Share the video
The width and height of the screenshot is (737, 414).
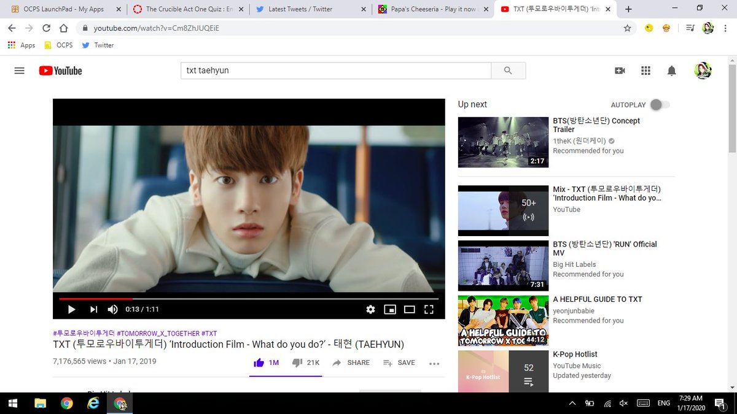[x=351, y=362]
